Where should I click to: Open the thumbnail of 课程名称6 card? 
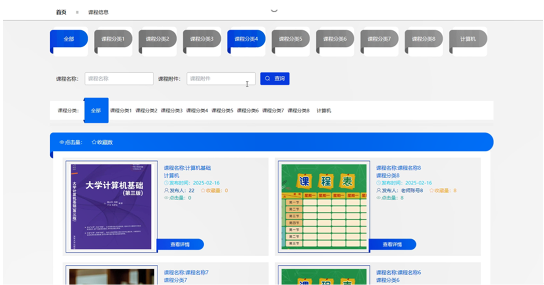[x=324, y=276]
